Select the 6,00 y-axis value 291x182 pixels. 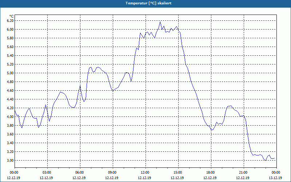tap(10, 29)
